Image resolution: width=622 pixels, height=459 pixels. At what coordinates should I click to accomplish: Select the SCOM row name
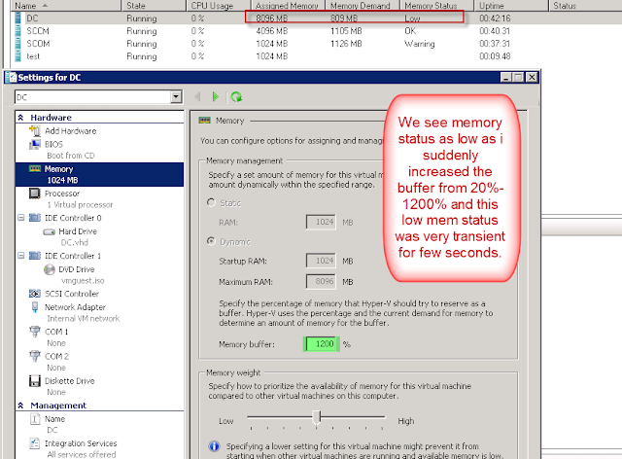point(38,44)
